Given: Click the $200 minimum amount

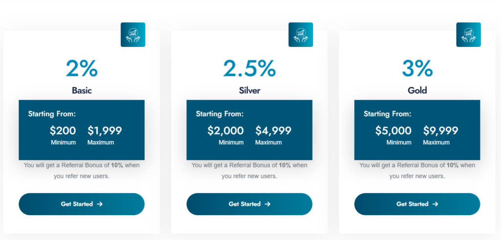Looking at the screenshot, I should [x=63, y=131].
